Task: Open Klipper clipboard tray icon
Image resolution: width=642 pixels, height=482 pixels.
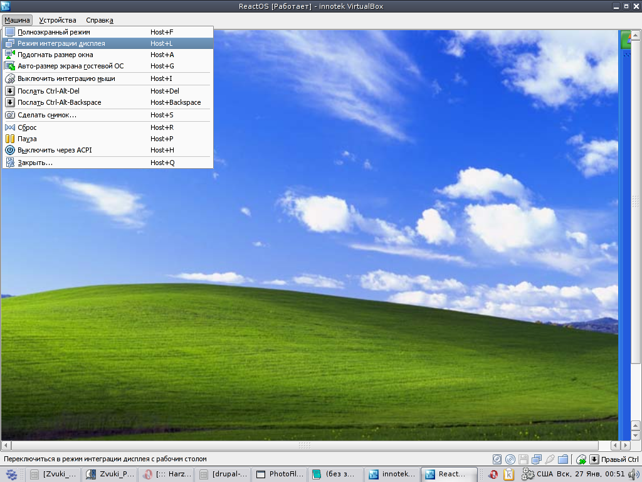Action: [509, 474]
